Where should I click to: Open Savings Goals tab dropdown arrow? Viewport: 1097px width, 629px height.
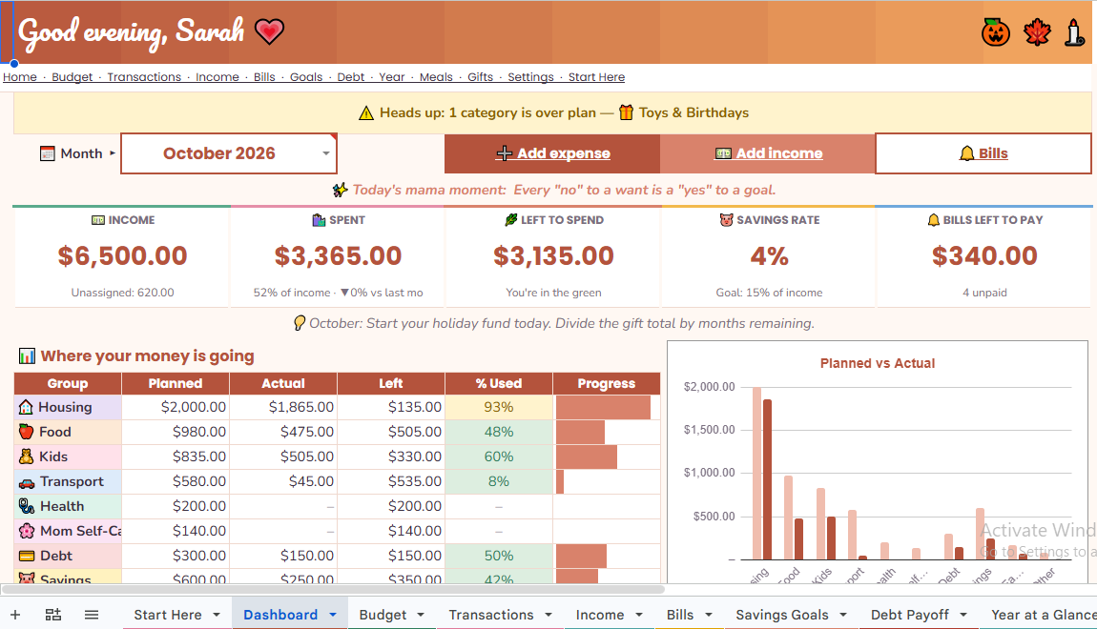(x=843, y=615)
